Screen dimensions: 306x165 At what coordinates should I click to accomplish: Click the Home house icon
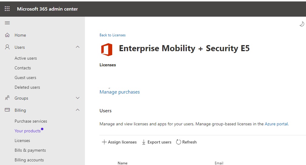(7, 35)
